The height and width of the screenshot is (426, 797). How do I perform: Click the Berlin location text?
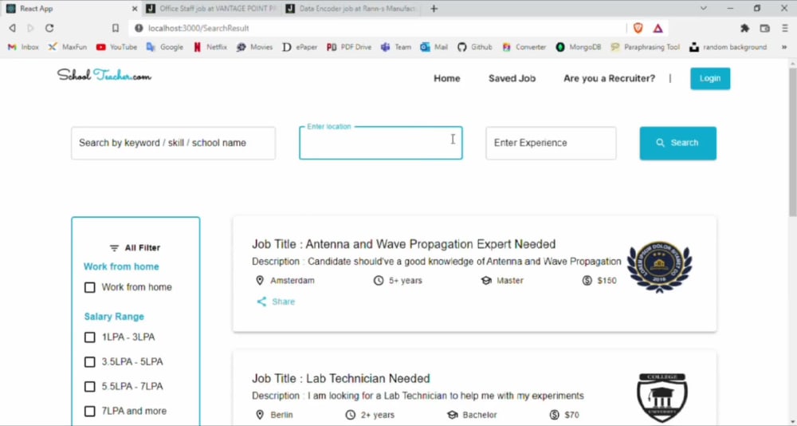281,415
